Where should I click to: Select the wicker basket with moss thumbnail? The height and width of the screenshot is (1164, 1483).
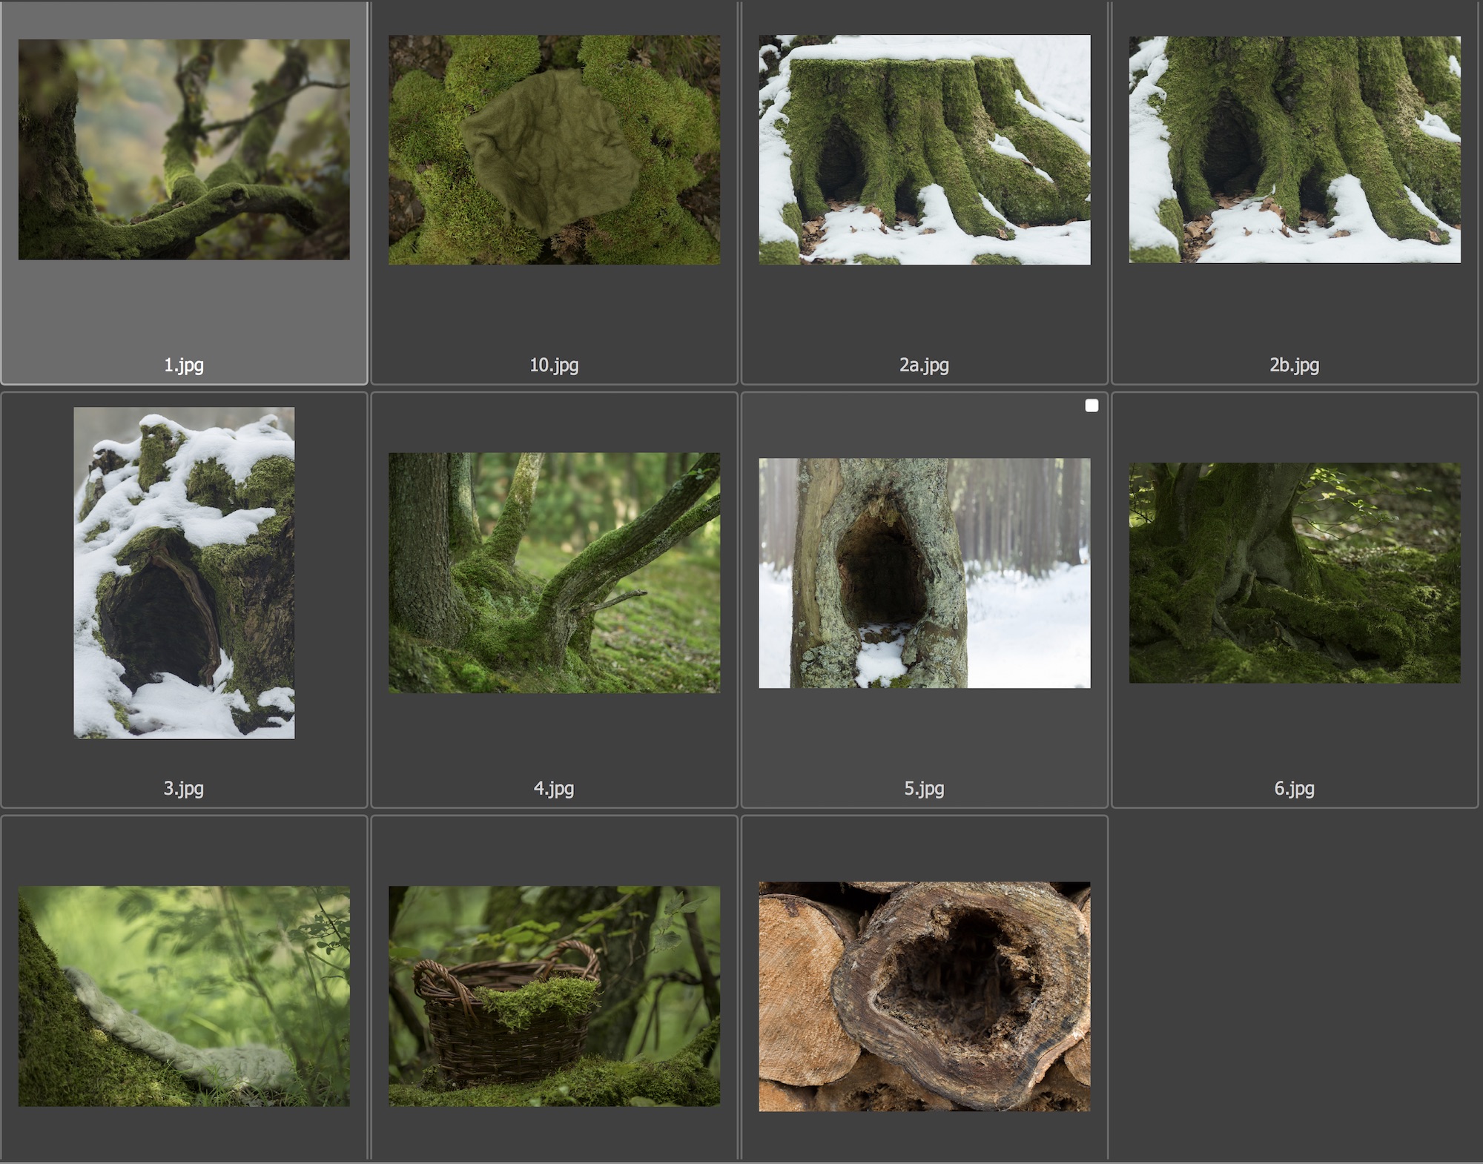tap(554, 996)
